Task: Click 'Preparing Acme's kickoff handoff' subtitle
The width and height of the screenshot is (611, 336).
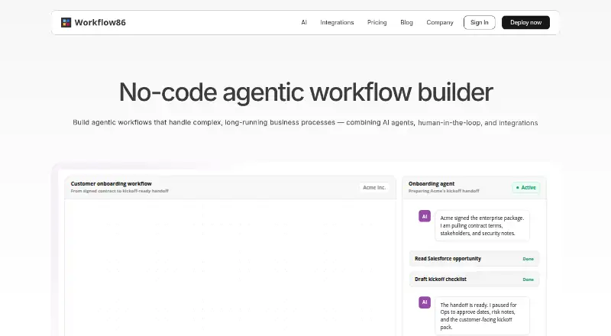Action: click(444, 191)
